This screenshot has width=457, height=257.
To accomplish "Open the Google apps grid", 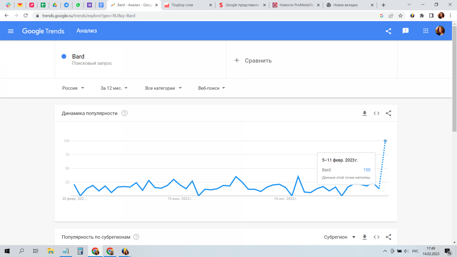I will click(x=426, y=31).
